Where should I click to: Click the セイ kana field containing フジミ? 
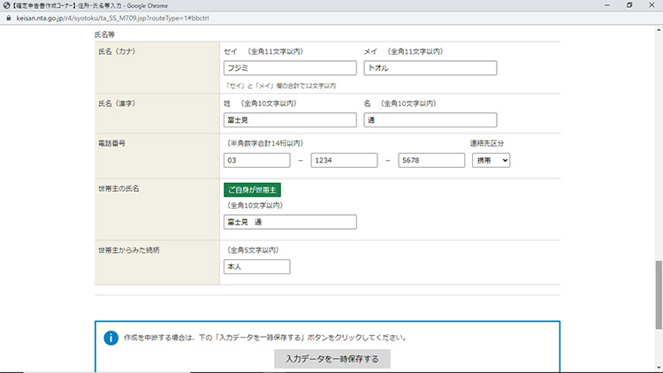coord(290,68)
